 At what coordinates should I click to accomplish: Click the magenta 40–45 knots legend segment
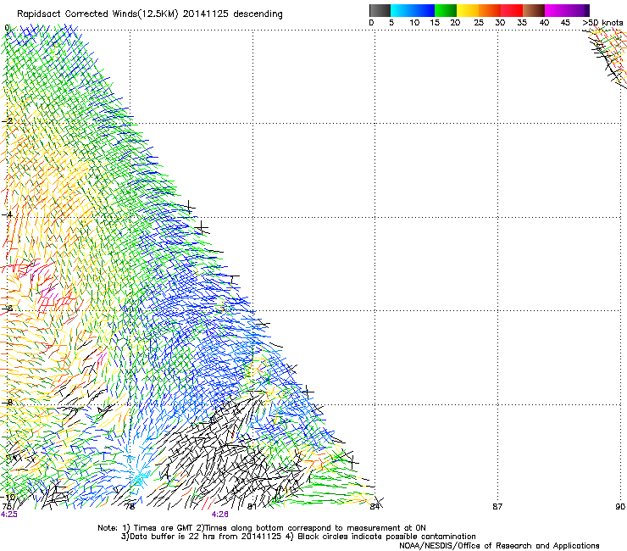(x=558, y=10)
